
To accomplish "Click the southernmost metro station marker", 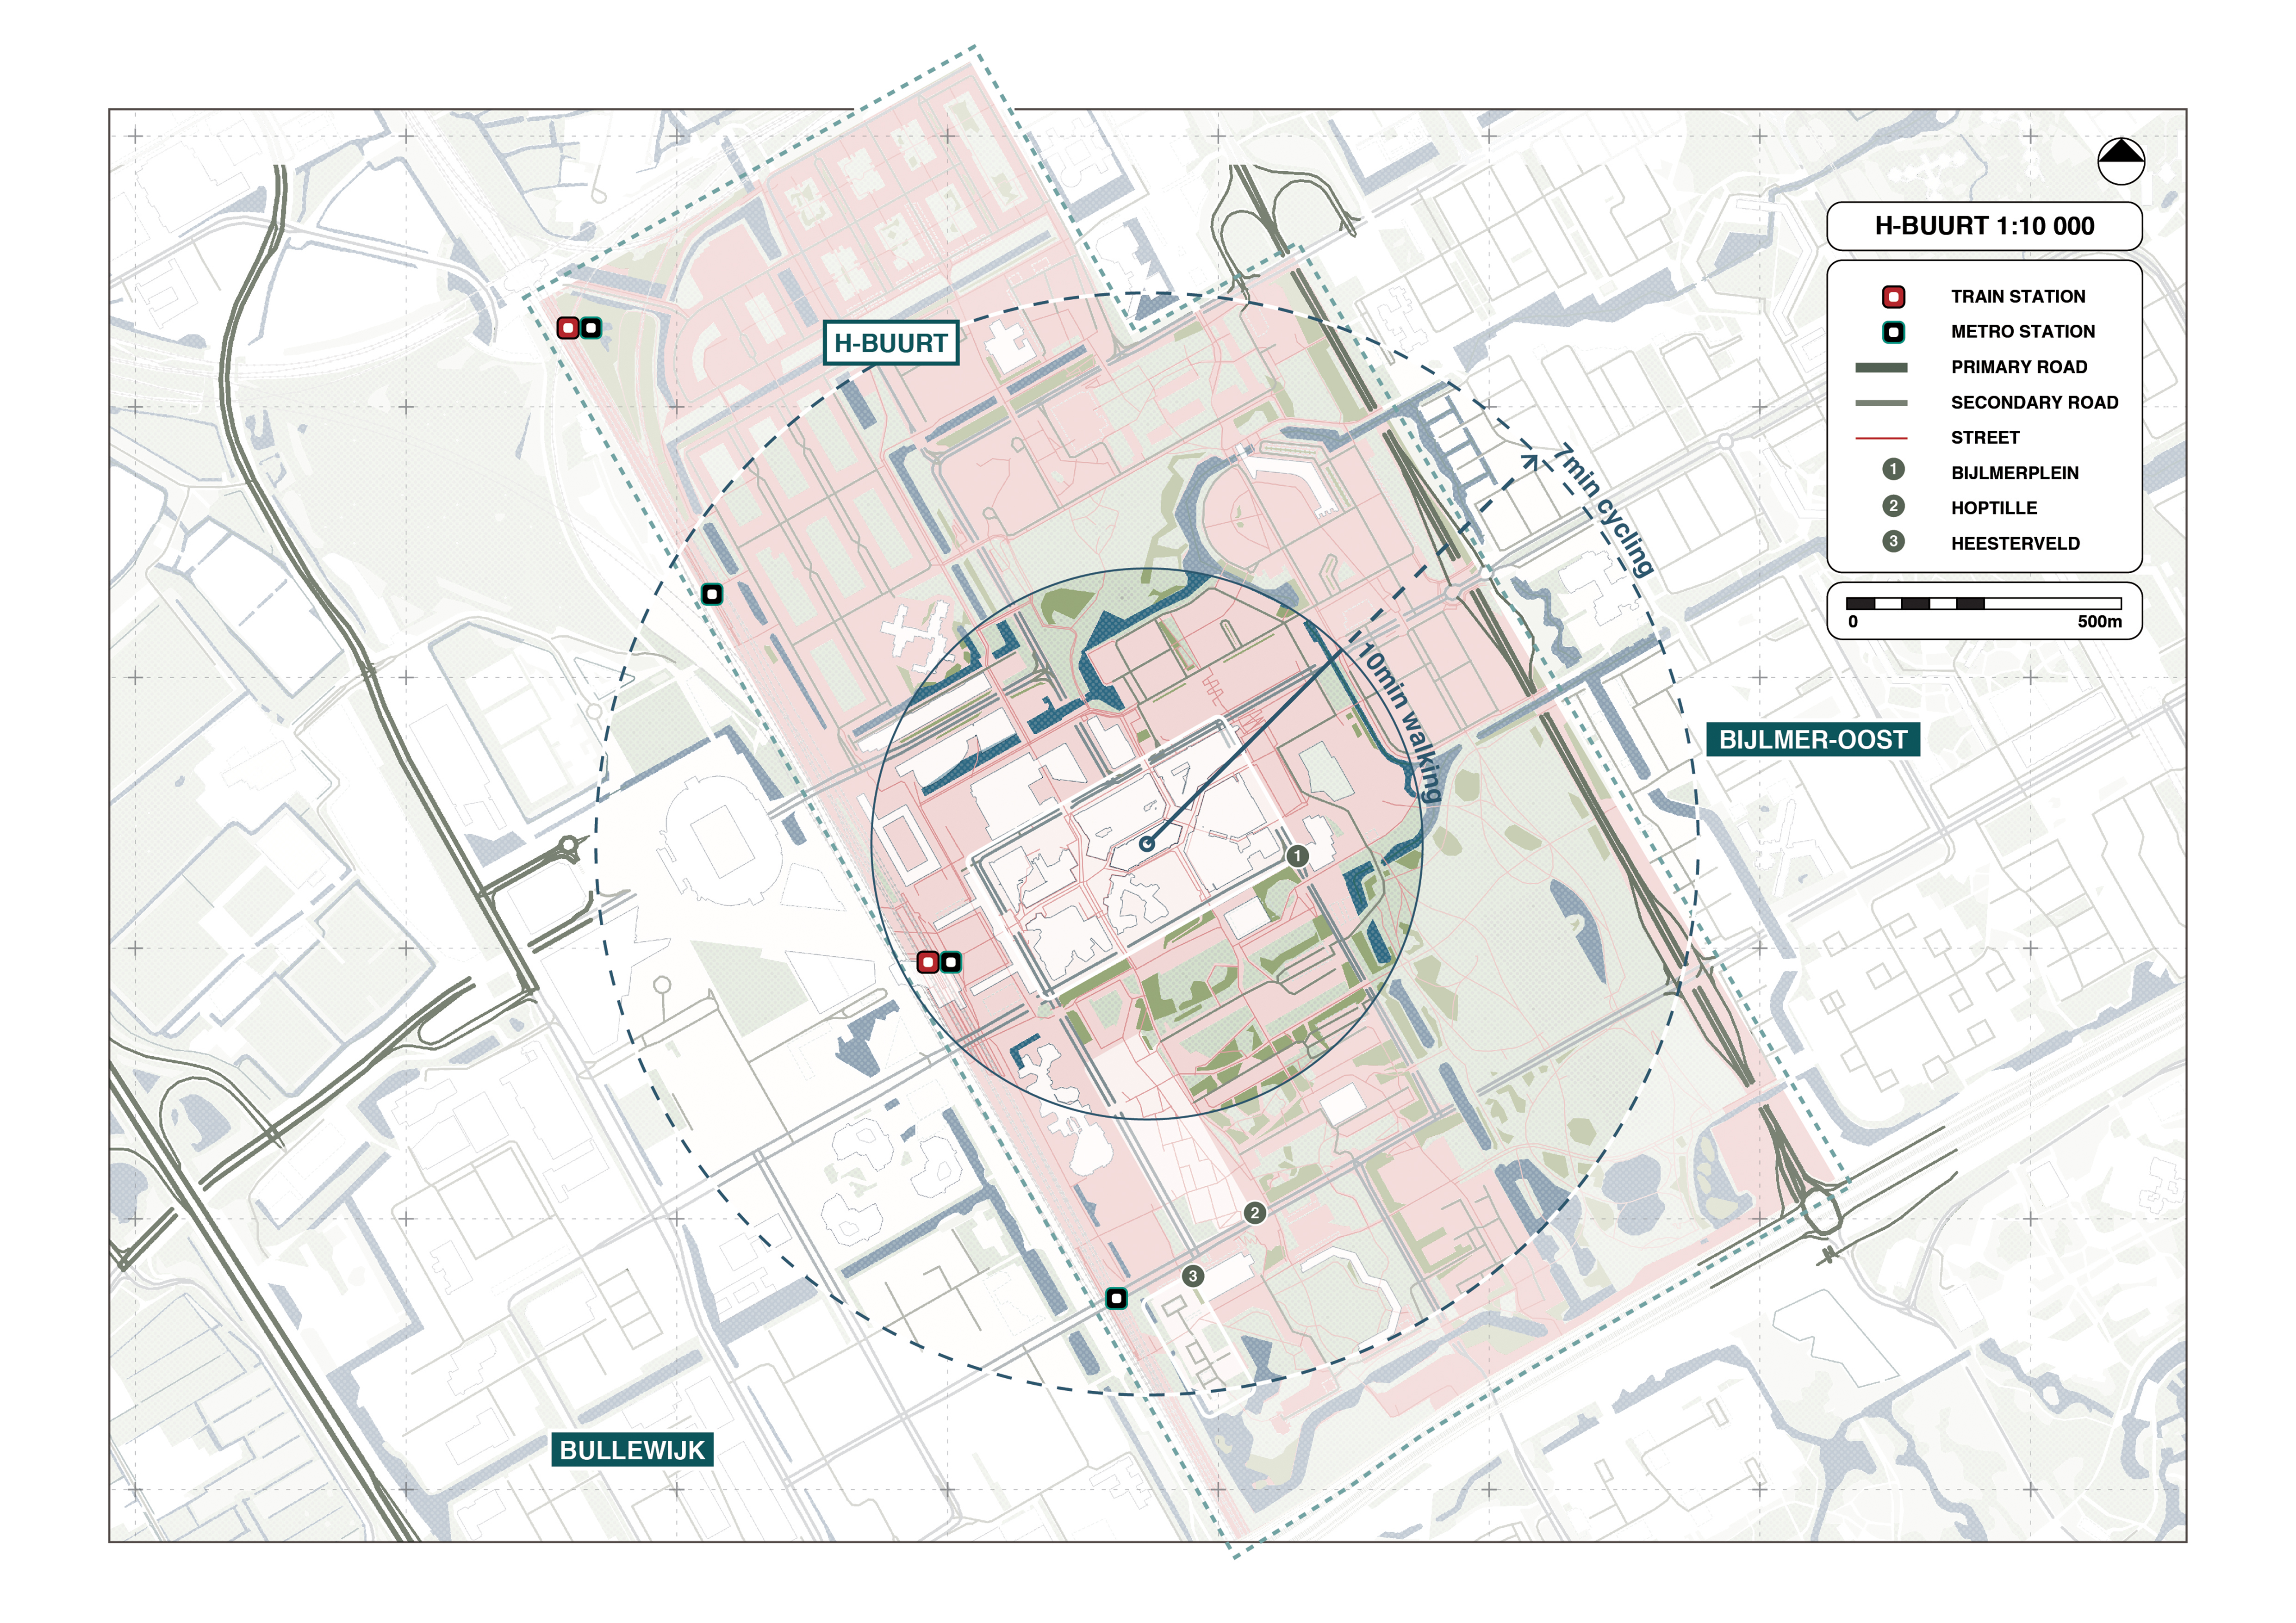I will coord(1117,1299).
